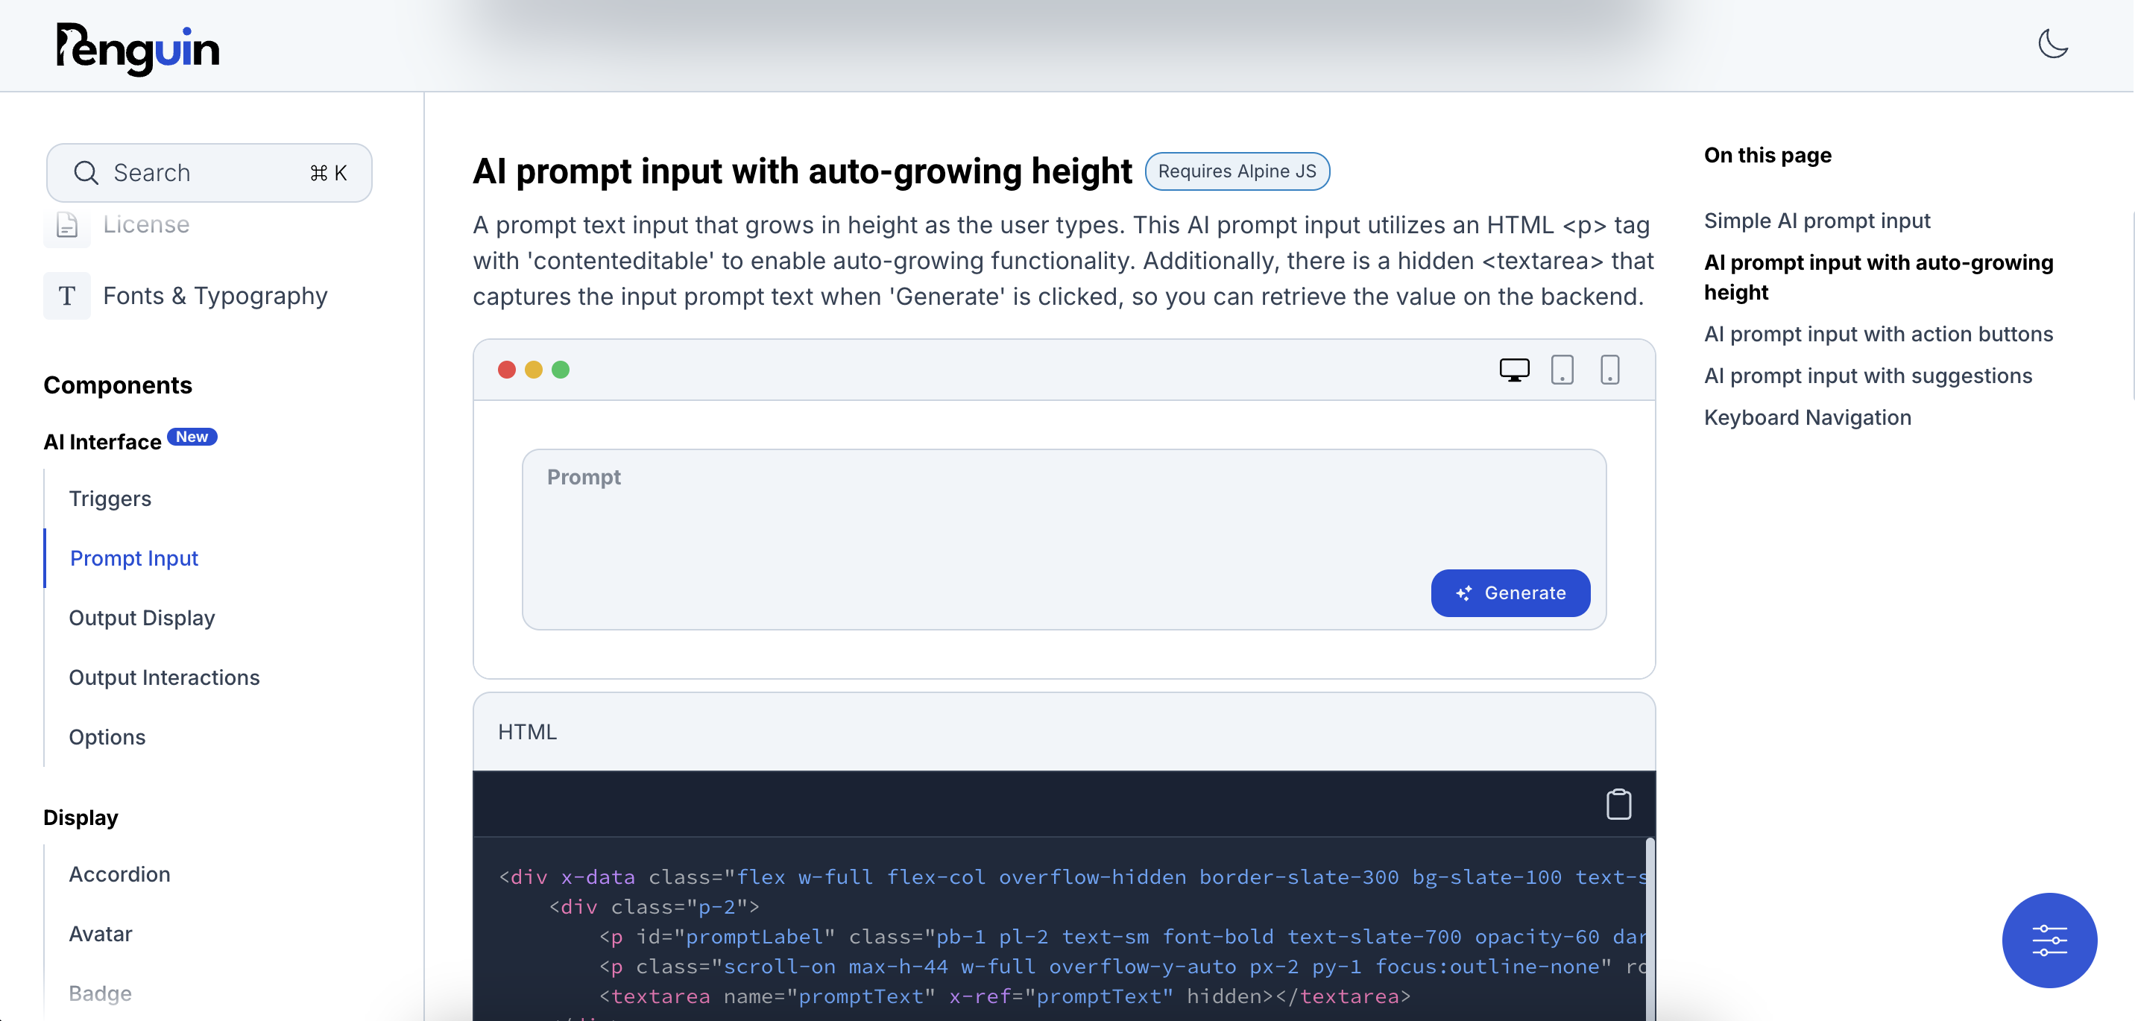Toggle dark mode with moon icon

point(2053,44)
